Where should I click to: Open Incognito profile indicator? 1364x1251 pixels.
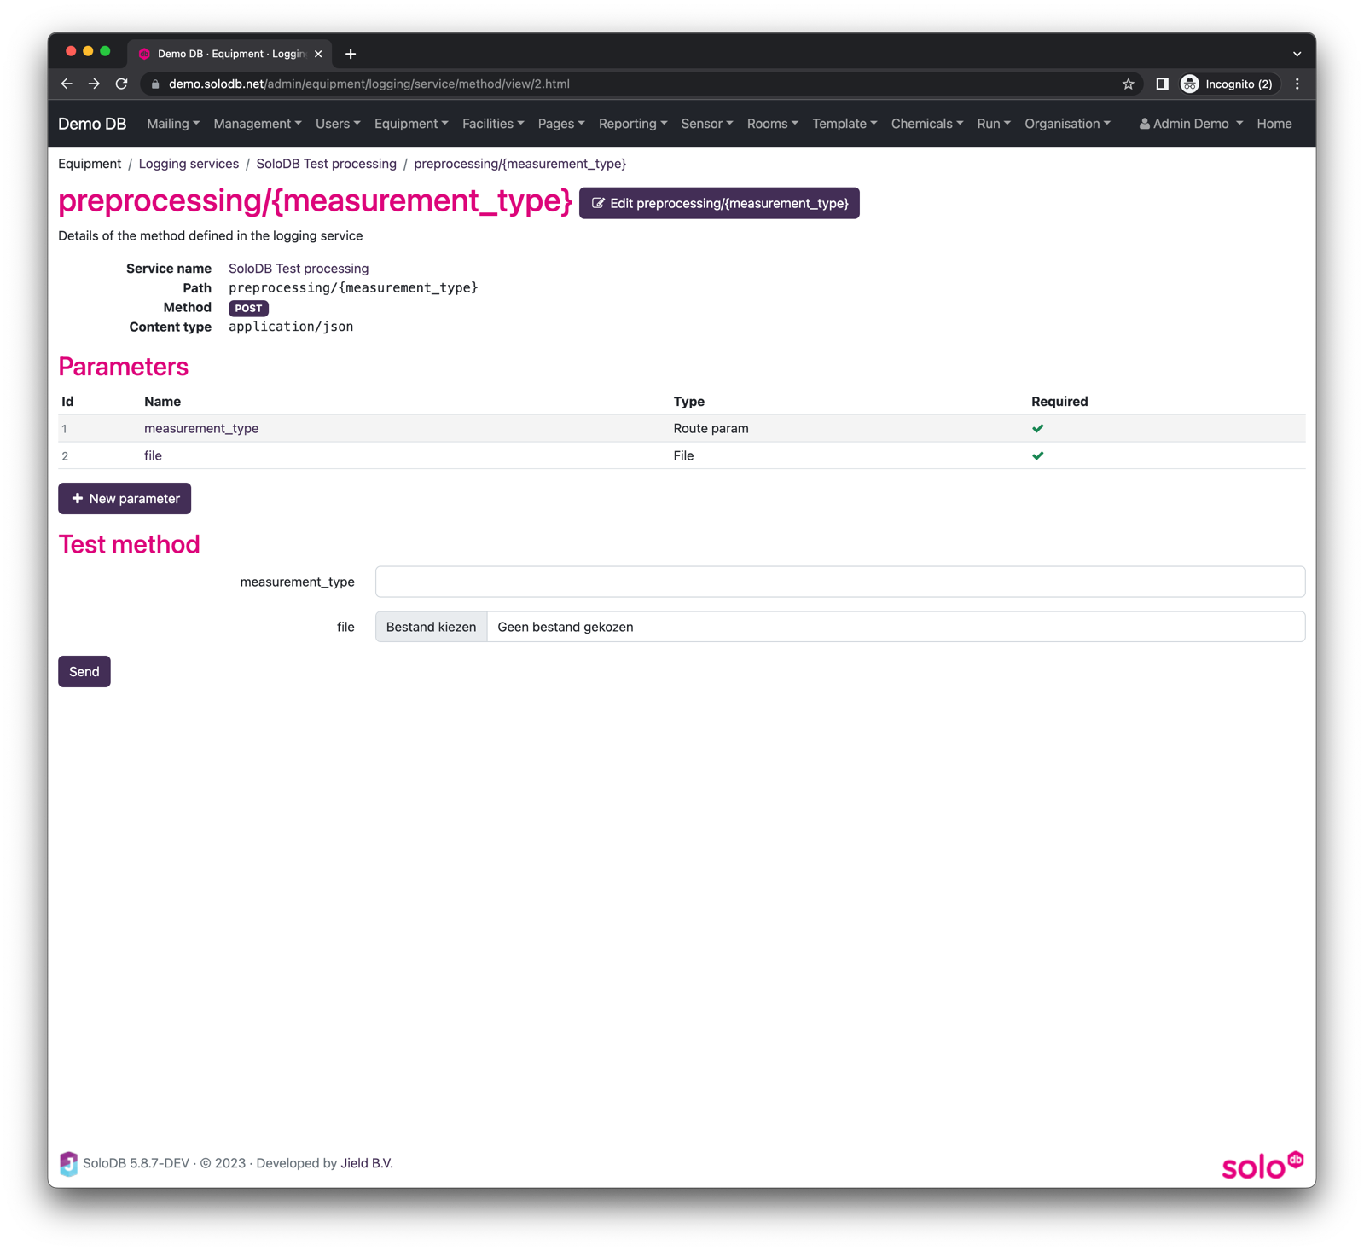pyautogui.click(x=1228, y=84)
